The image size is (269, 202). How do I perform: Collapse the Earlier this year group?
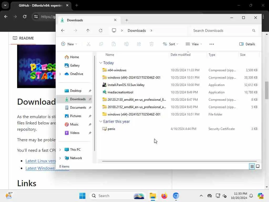click(101, 122)
